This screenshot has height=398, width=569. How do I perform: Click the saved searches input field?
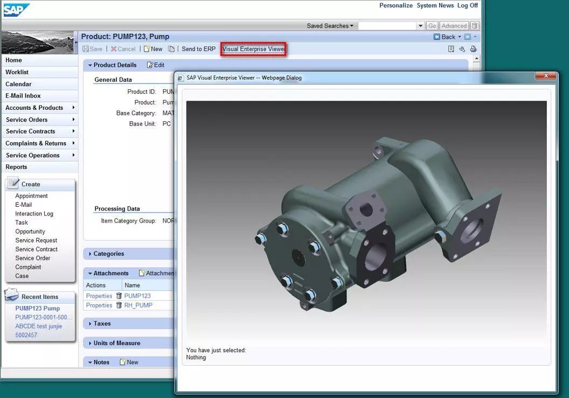pyautogui.click(x=387, y=26)
